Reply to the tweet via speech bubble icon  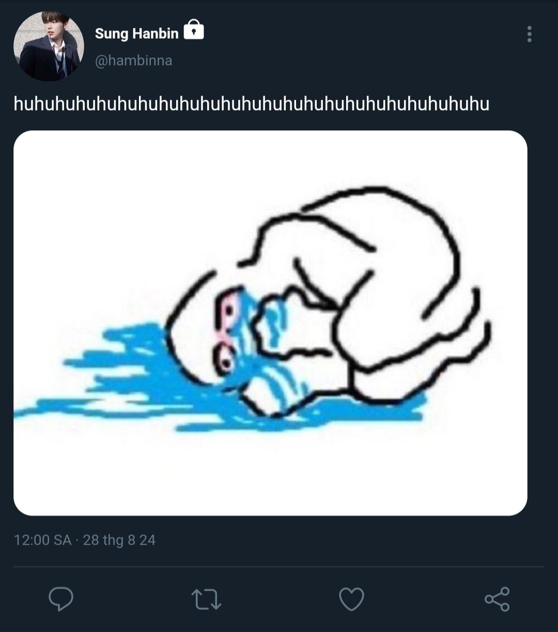tap(61, 599)
